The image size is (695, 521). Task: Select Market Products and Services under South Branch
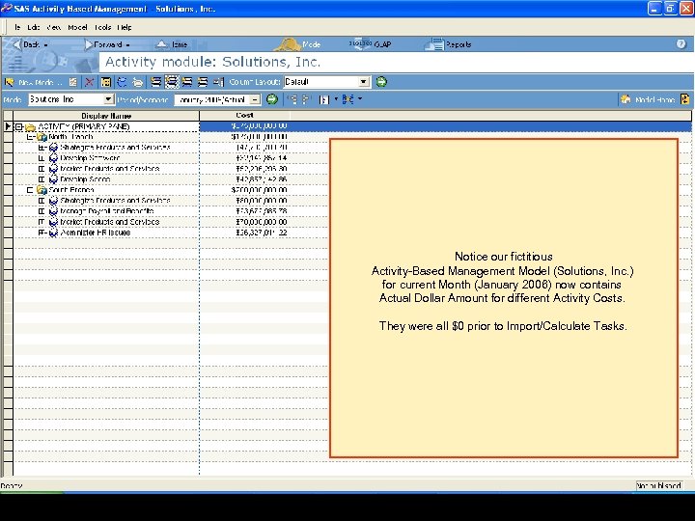pyautogui.click(x=109, y=222)
